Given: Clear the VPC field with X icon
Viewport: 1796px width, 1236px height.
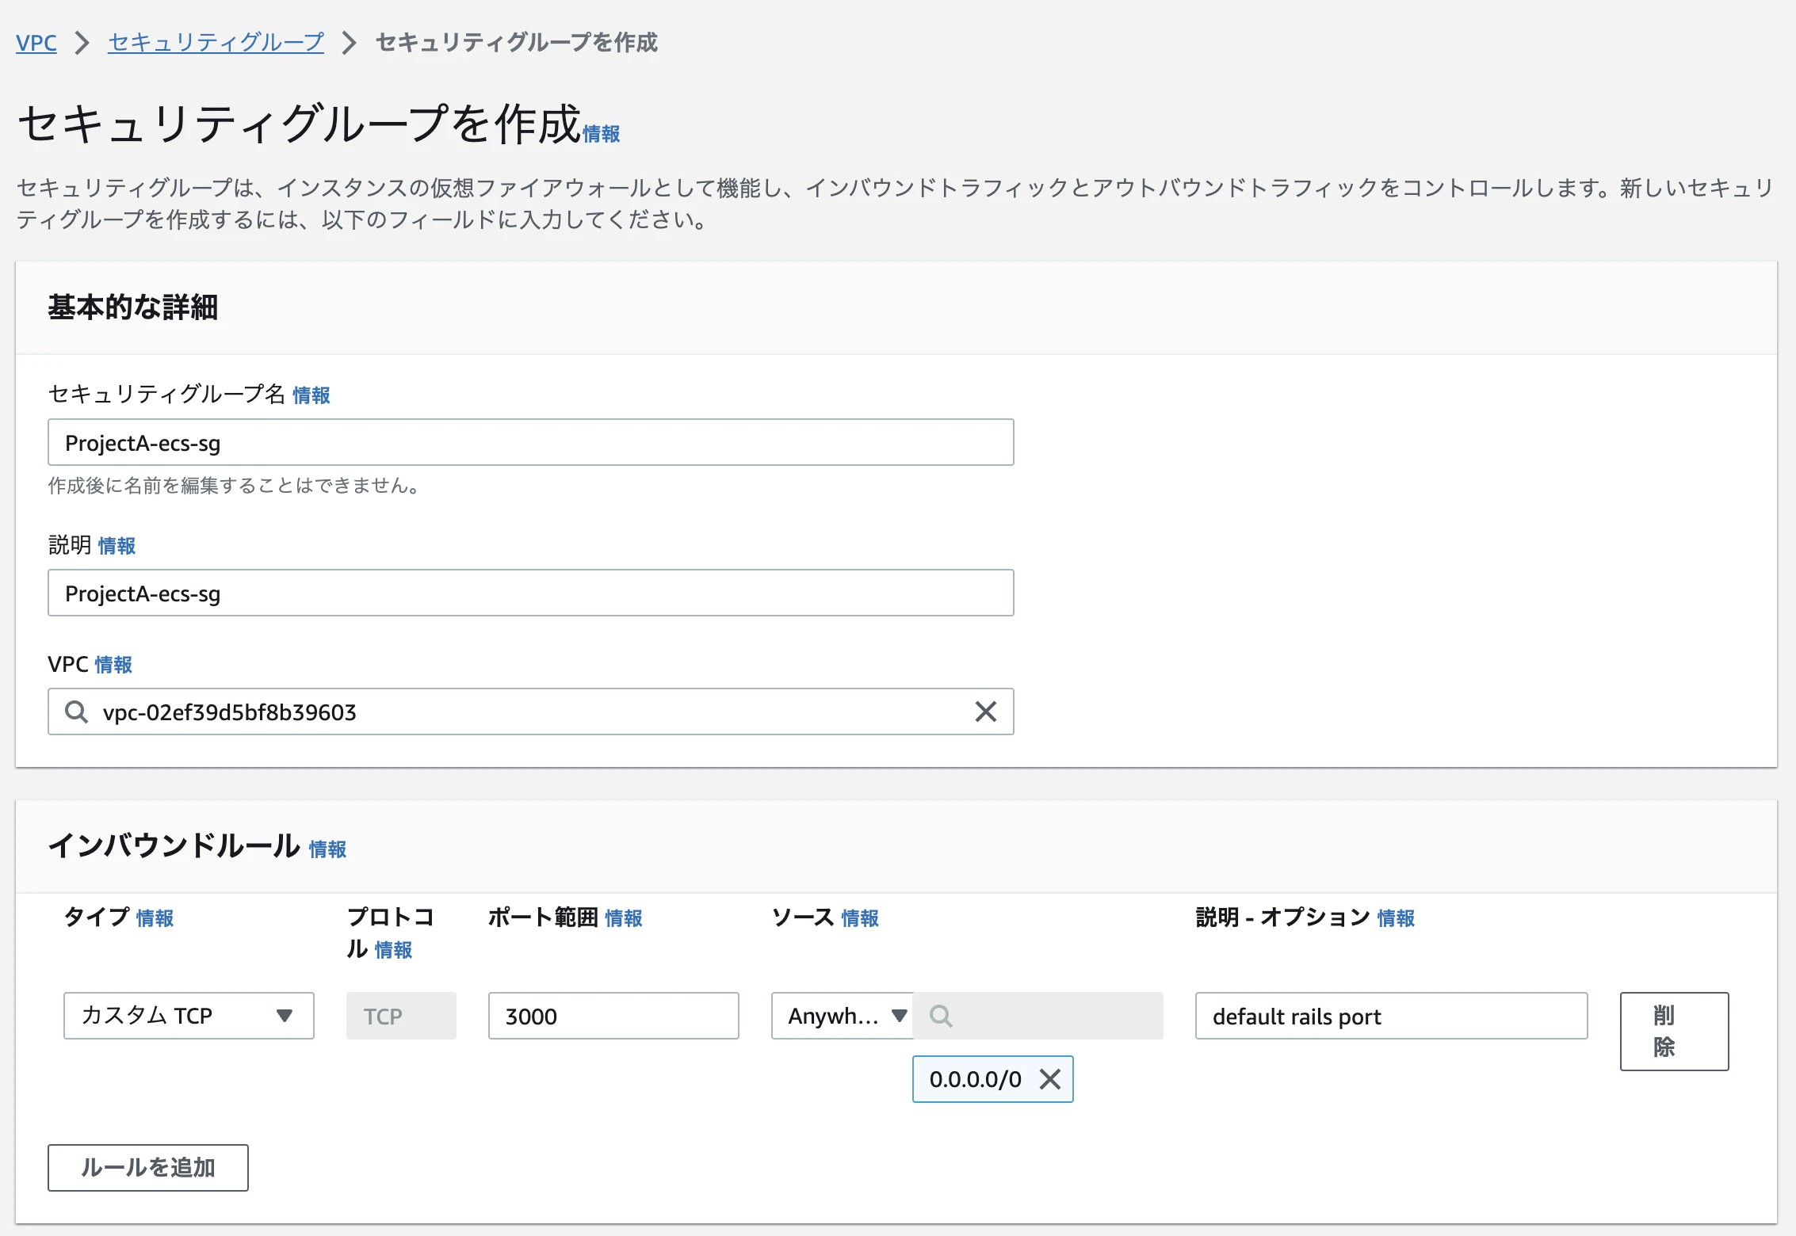Looking at the screenshot, I should pyautogui.click(x=985, y=711).
